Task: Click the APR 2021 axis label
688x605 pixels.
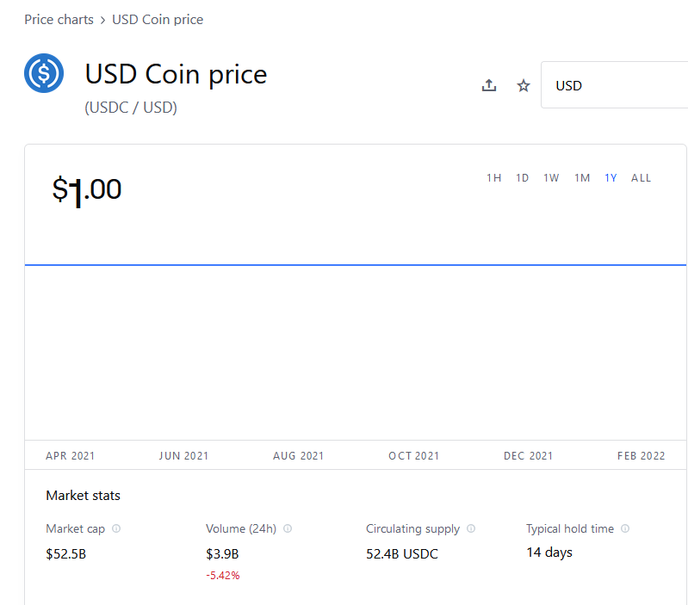Action: click(x=71, y=456)
